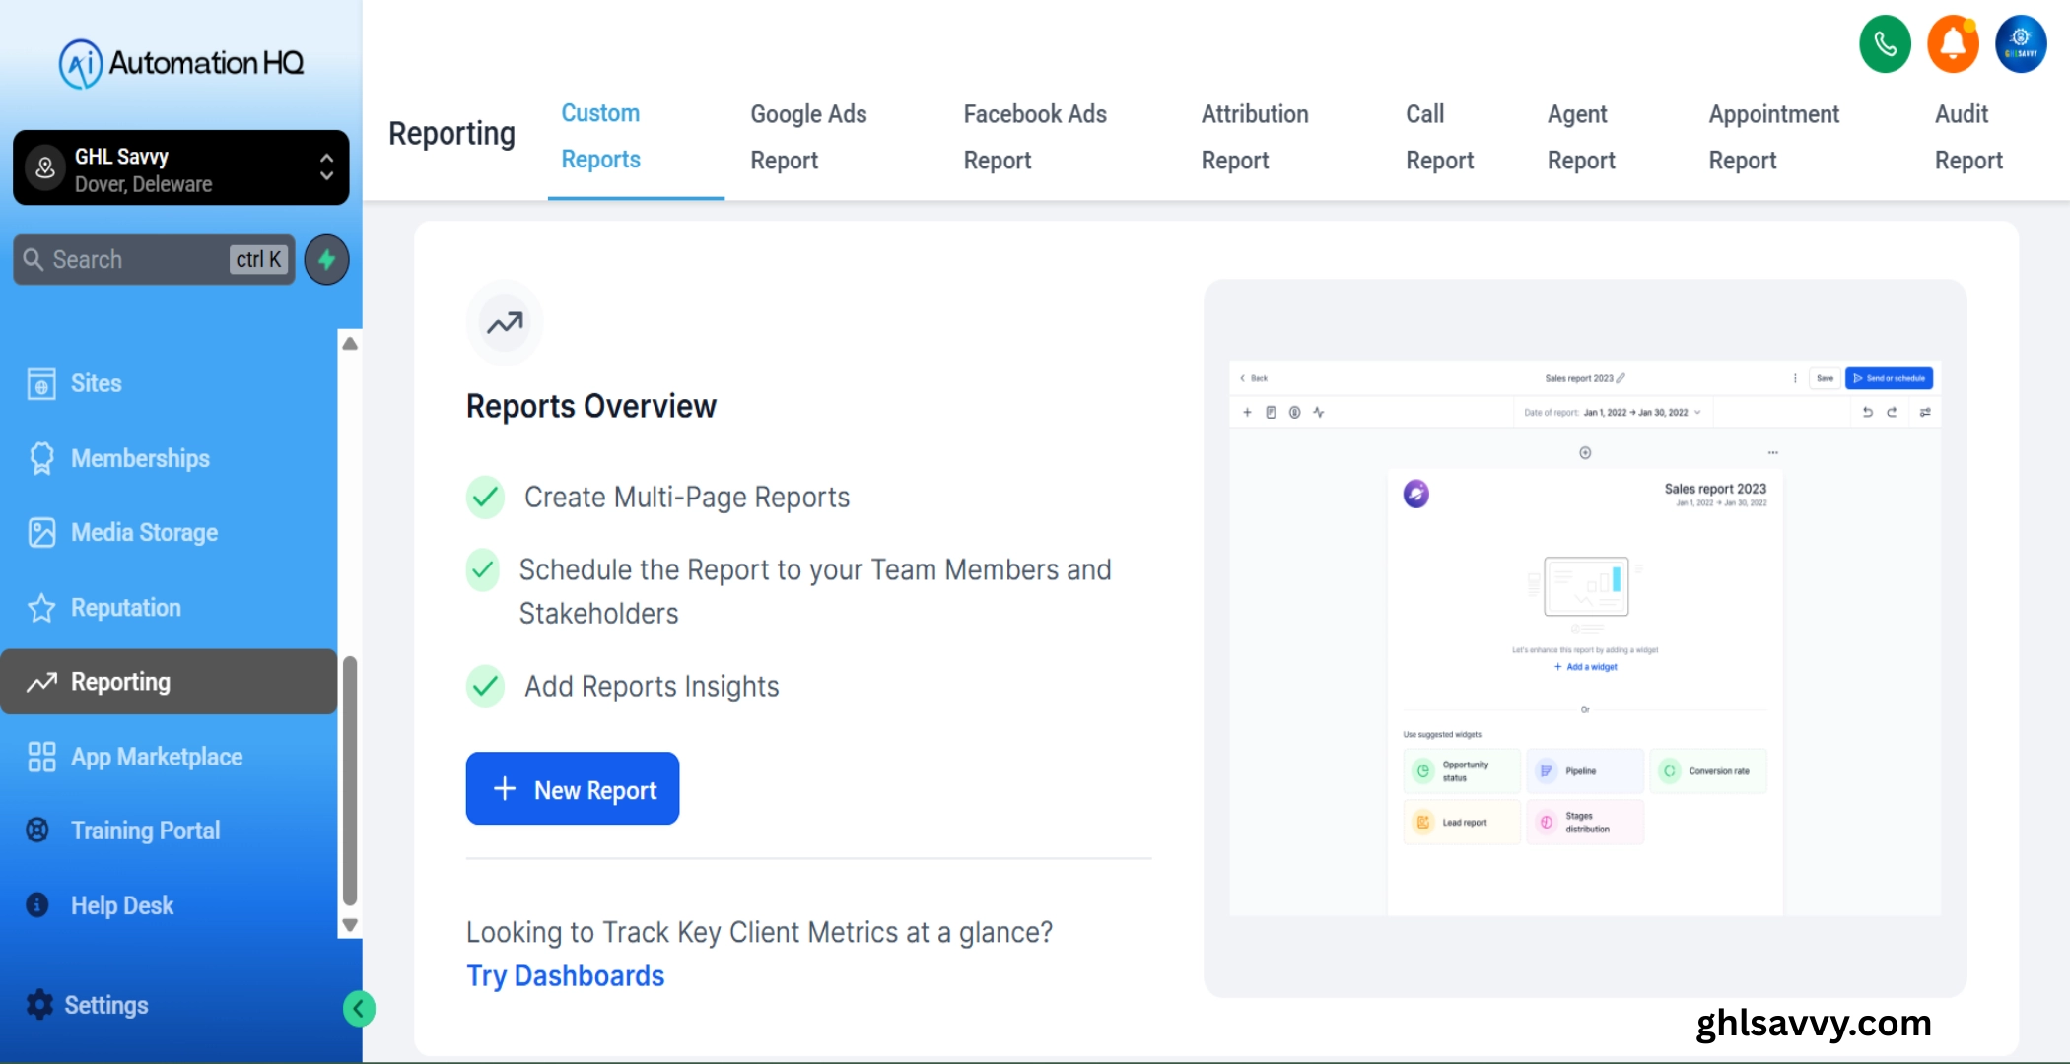Click the green phone call icon

click(1885, 44)
